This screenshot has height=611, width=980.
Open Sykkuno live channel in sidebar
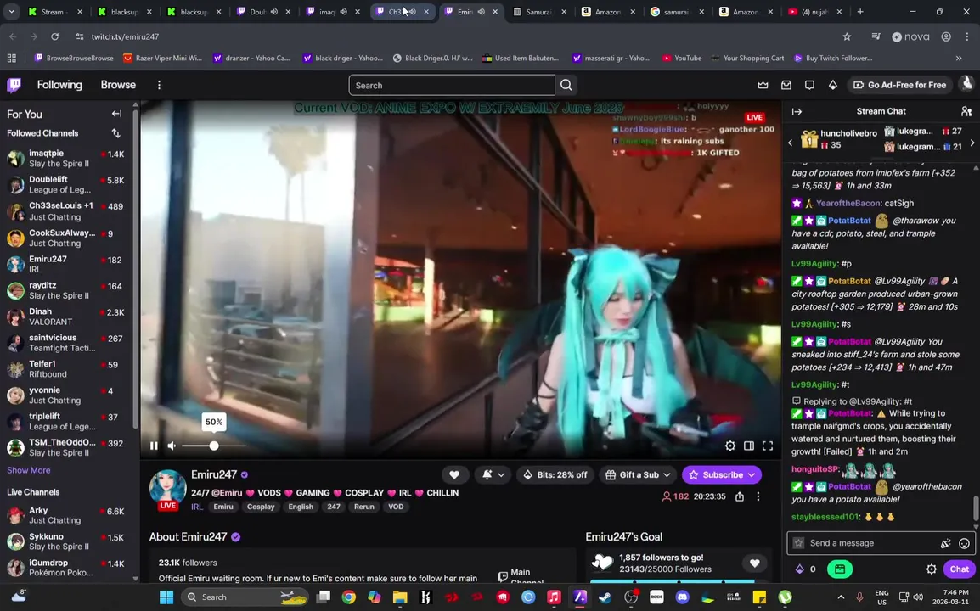(66, 541)
